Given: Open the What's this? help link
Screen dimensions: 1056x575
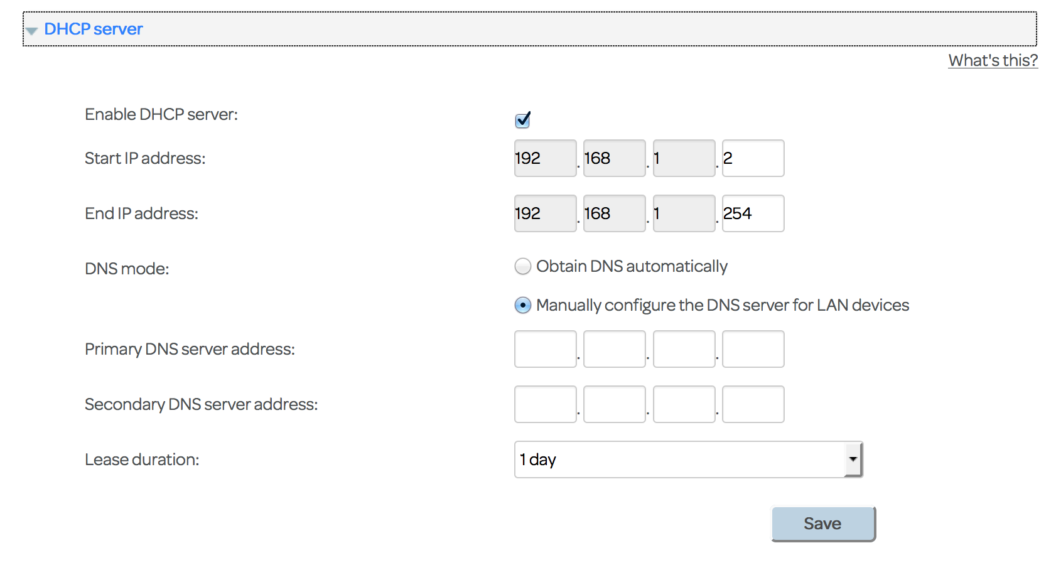Looking at the screenshot, I should tap(993, 60).
